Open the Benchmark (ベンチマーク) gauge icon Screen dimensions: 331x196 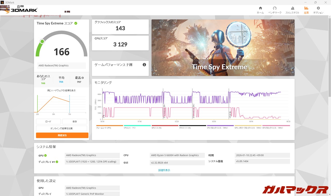click(x=275, y=8)
